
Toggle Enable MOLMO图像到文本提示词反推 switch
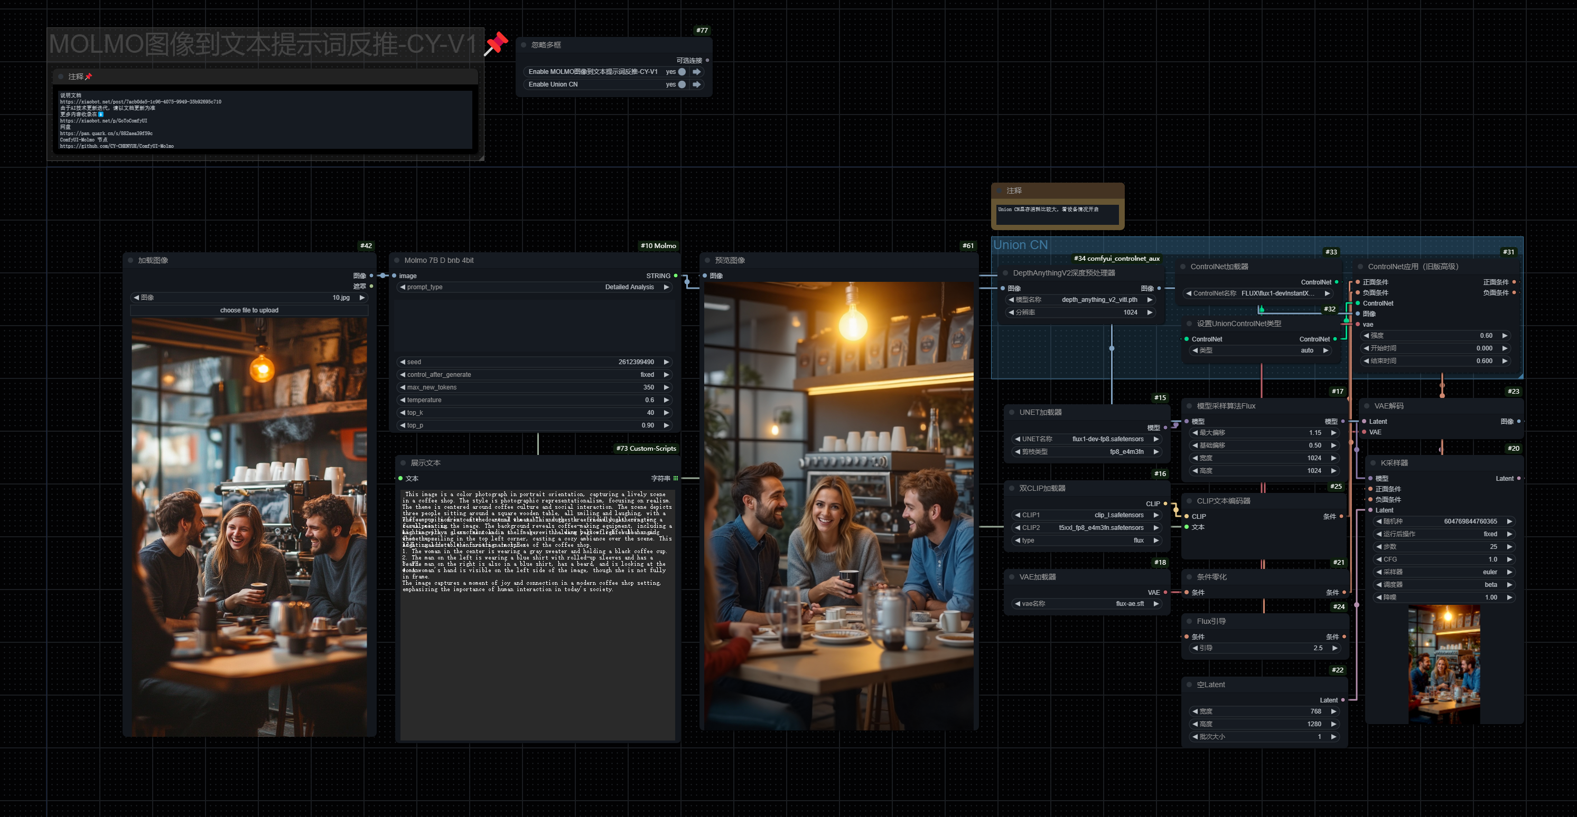(x=682, y=72)
